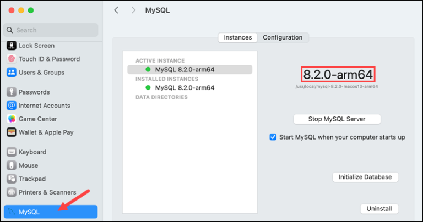
Task: Click the Touch ID & Password label
Action: 49,59
